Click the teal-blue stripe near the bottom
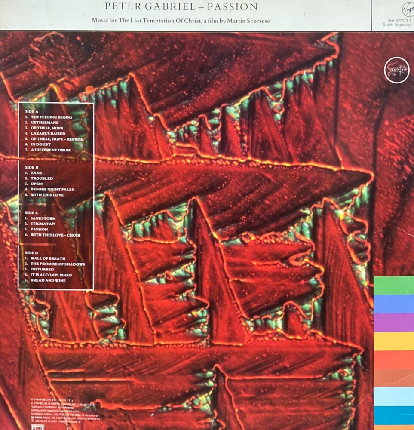The image size is (414, 430). [x=394, y=415]
